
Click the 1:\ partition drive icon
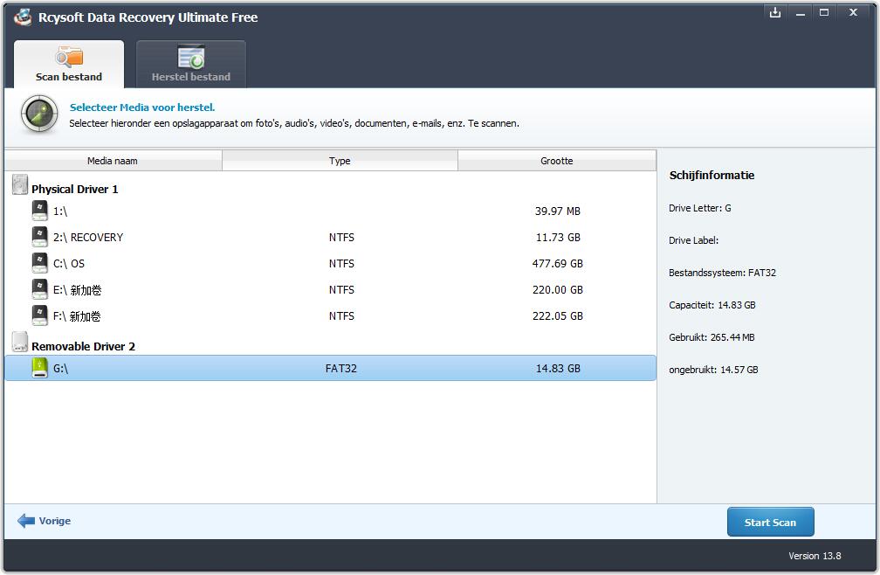tap(40, 211)
